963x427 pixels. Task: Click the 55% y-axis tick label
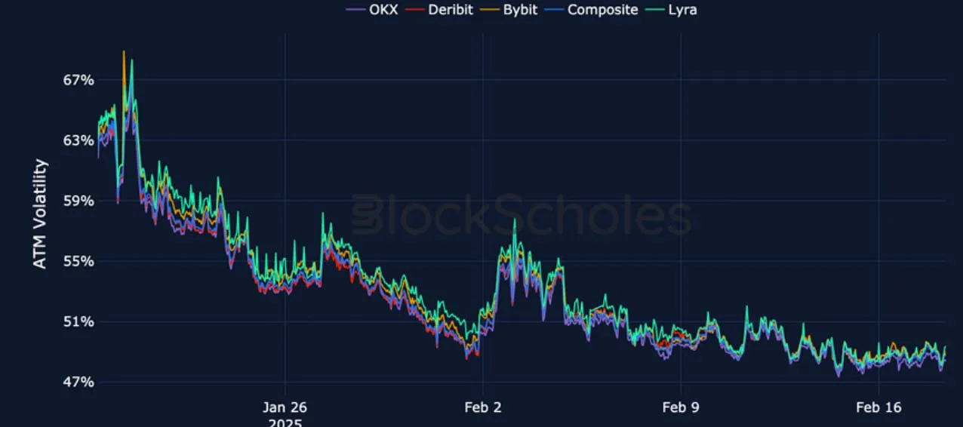point(79,261)
